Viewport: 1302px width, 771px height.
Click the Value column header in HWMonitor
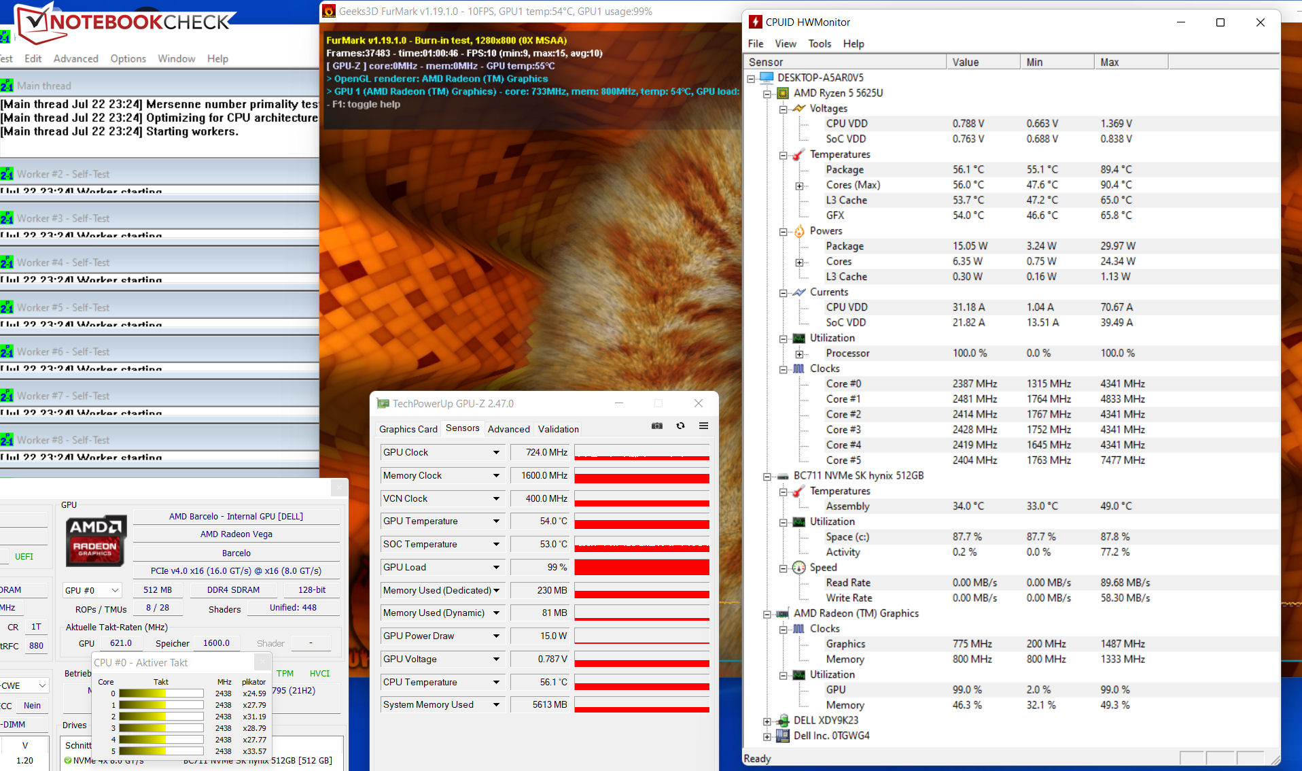pos(983,62)
